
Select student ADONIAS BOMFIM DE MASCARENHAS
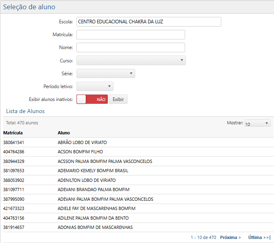point(95,227)
